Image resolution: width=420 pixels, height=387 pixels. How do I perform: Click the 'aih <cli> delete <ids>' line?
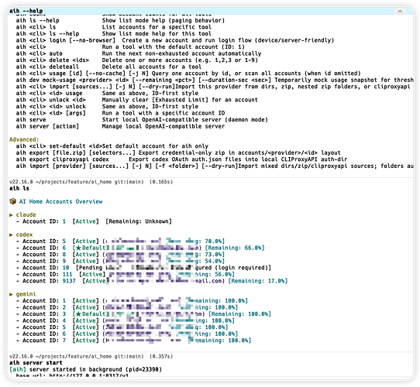(136, 60)
